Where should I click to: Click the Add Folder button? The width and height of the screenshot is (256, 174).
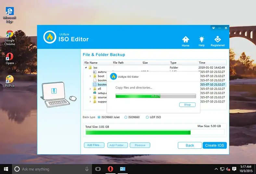pos(118,145)
